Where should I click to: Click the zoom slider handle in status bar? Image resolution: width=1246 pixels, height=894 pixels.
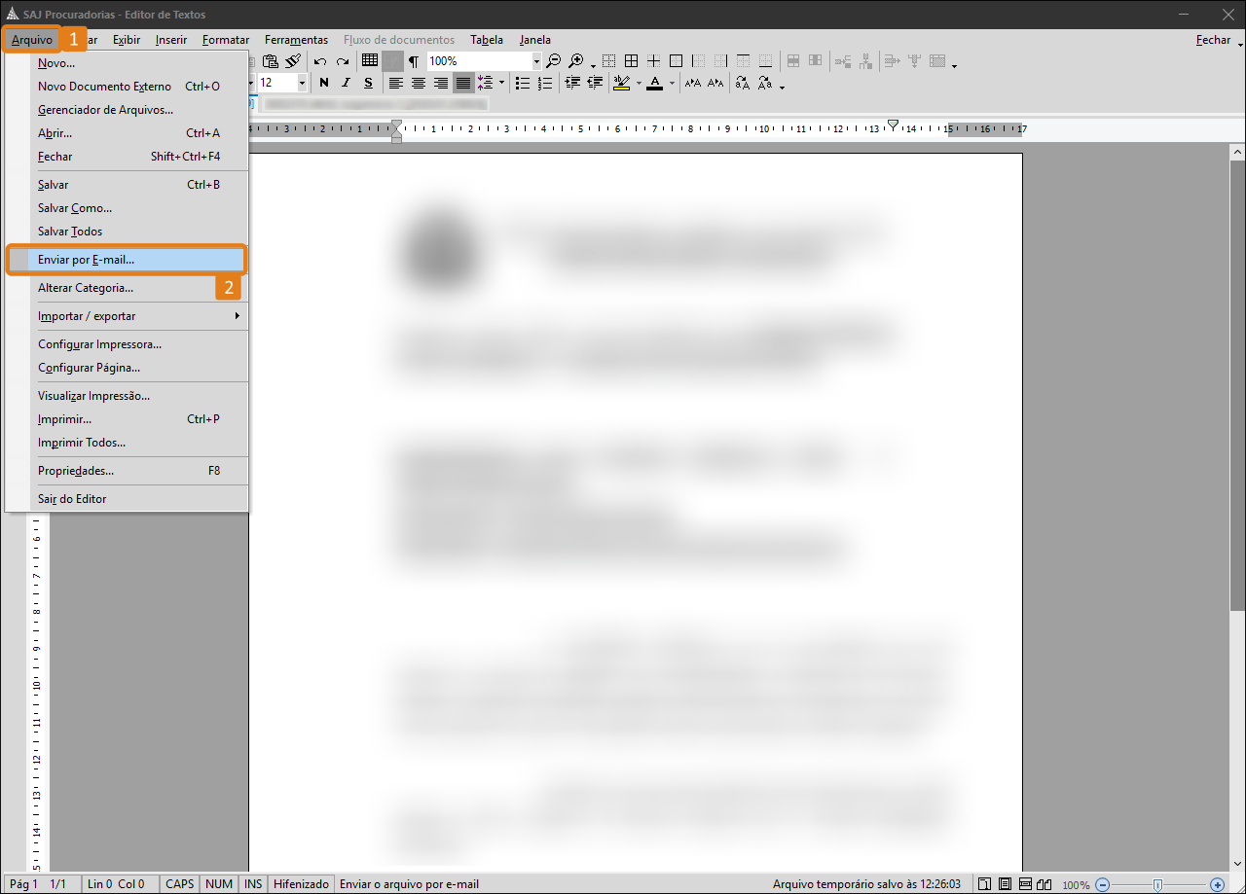1156,884
